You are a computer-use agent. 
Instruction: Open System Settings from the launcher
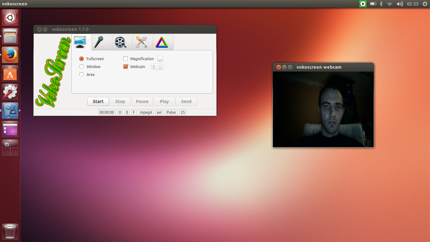[x=10, y=92]
